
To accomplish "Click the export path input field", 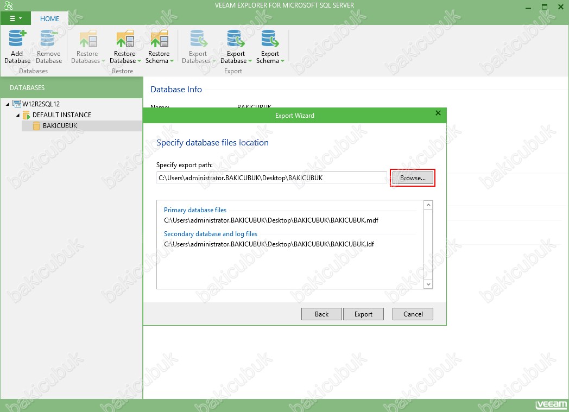I will [x=271, y=178].
